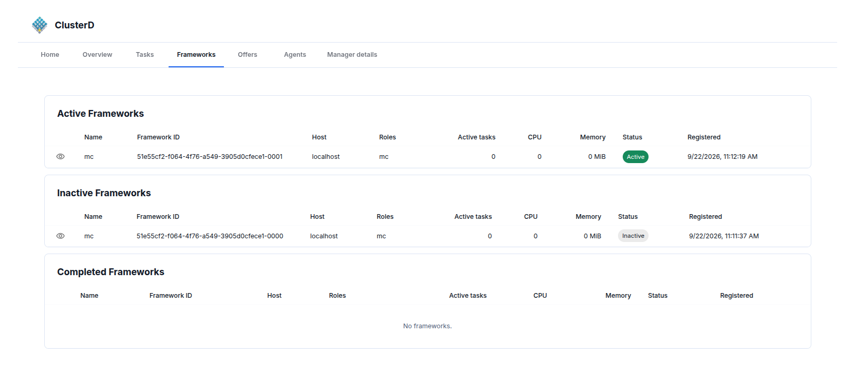Click the ClusterD title text
This screenshot has width=844, height=373.
[74, 25]
